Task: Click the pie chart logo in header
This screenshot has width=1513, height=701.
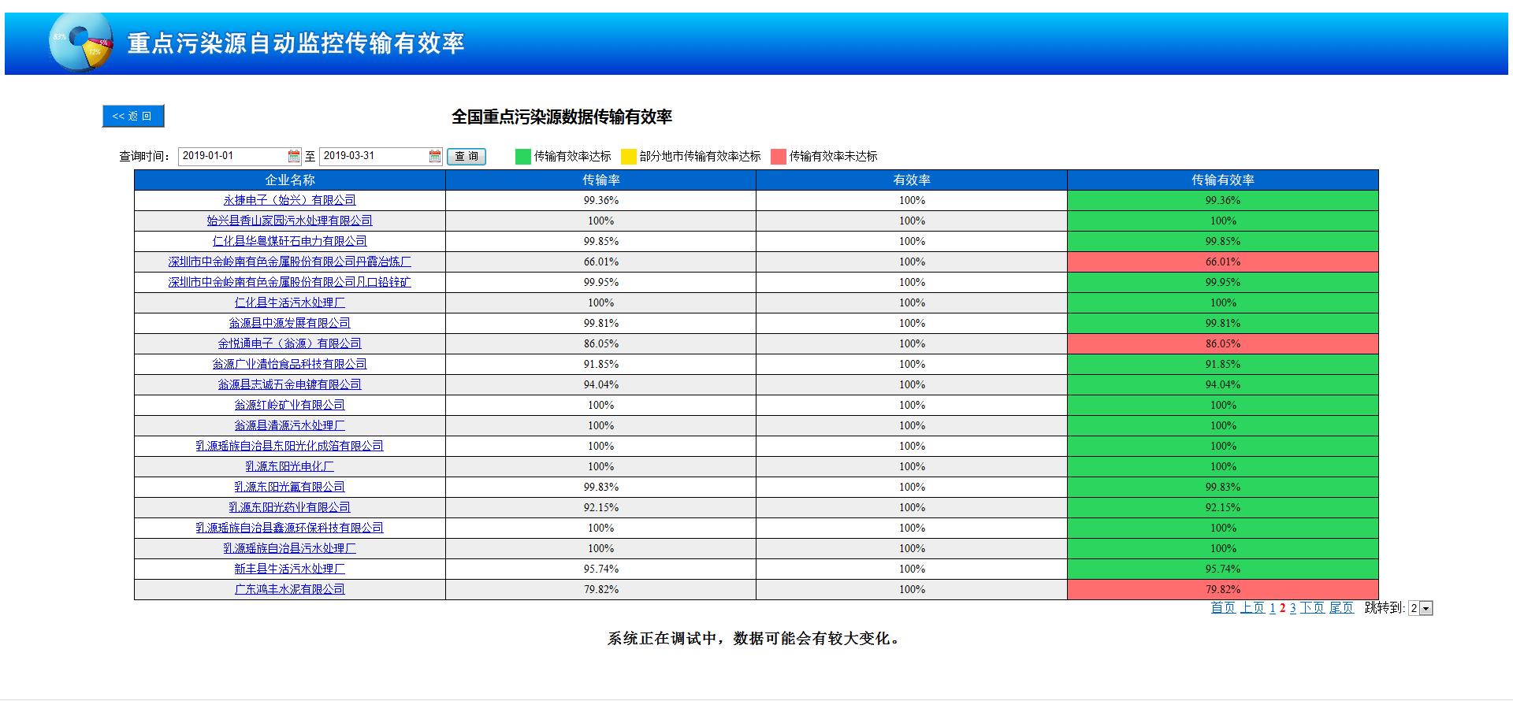Action: click(x=80, y=42)
